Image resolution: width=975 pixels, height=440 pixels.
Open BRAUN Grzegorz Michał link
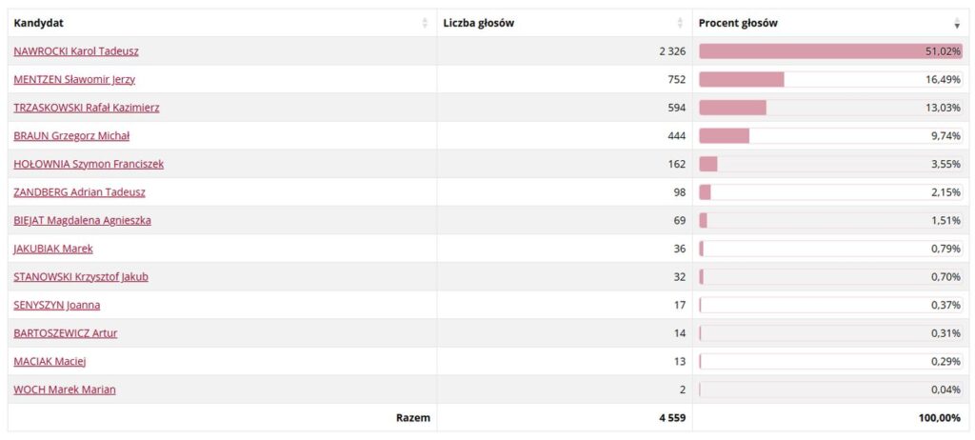[x=71, y=136]
